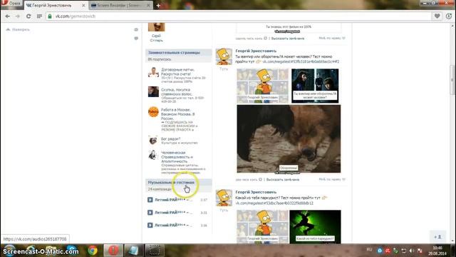Open the taskbar clock showing 10:46

click(437, 251)
